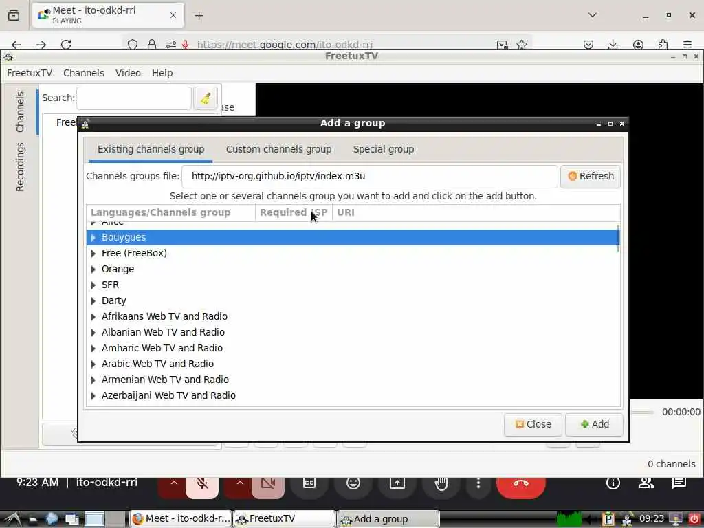Click the red power icon in system tray
The height and width of the screenshot is (528, 704).
pos(694,519)
